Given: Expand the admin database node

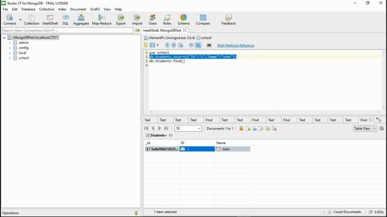Looking at the screenshot, I should coord(10,43).
